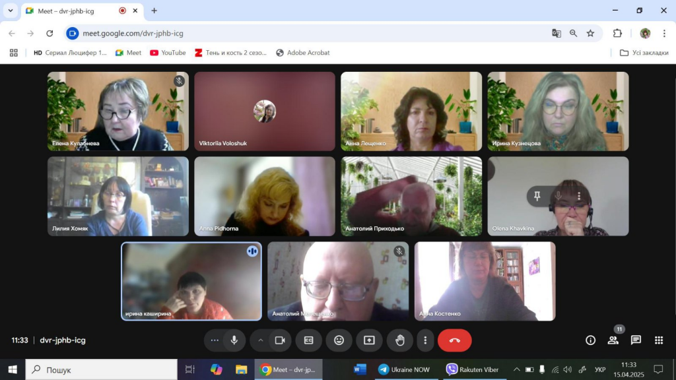Viewport: 676px width, 380px height.
Task: Start screen sharing with Present now
Action: (369, 340)
